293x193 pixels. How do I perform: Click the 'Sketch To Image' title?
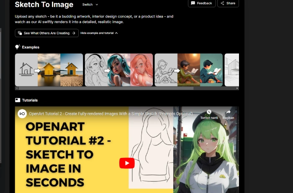click(44, 5)
